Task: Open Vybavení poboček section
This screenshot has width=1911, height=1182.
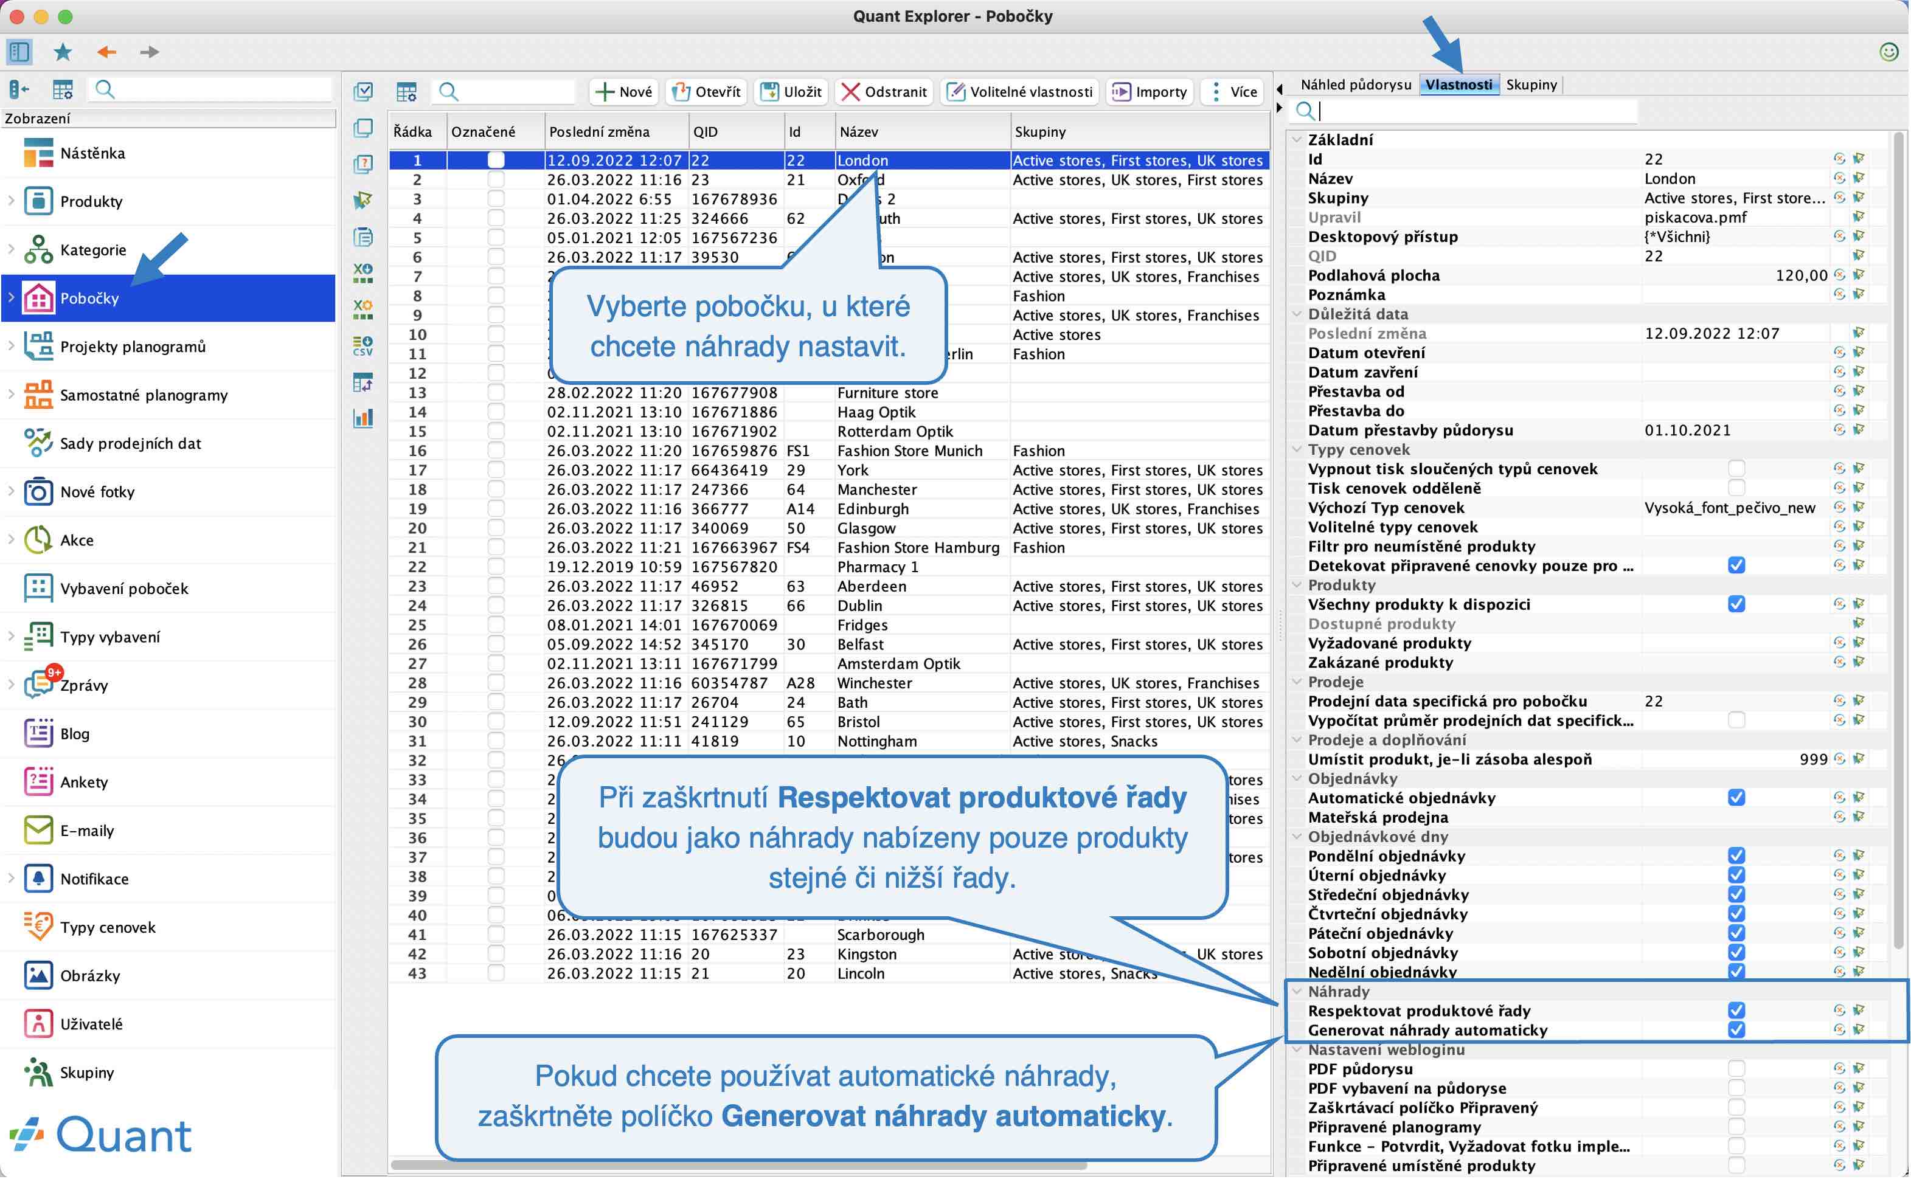Action: tap(124, 589)
